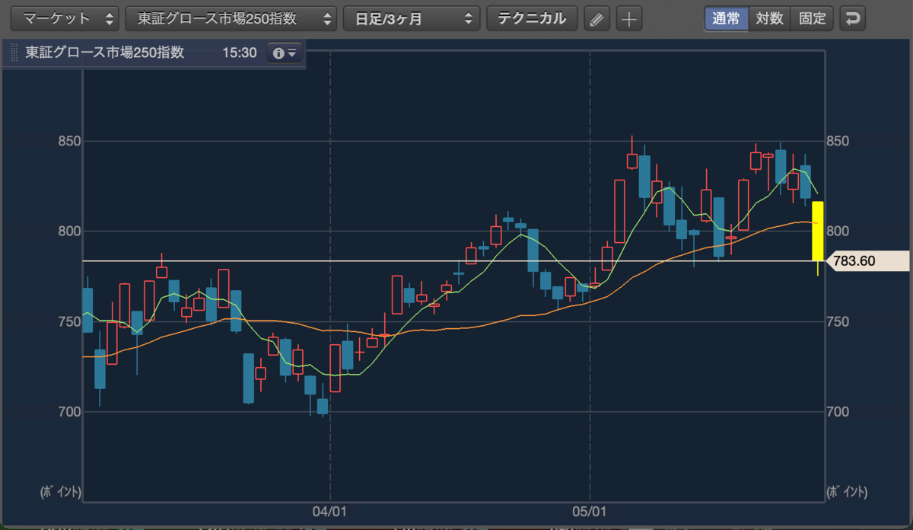The height and width of the screenshot is (530, 913).
Task: Open the 東証グロース市場250指数 index selector
Action: pyautogui.click(x=231, y=18)
